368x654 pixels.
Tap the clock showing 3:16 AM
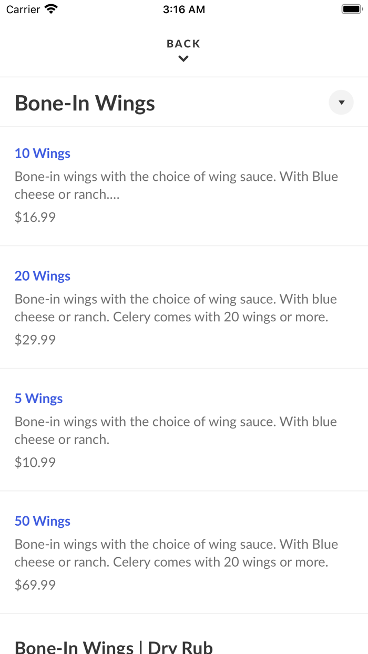[x=184, y=9]
